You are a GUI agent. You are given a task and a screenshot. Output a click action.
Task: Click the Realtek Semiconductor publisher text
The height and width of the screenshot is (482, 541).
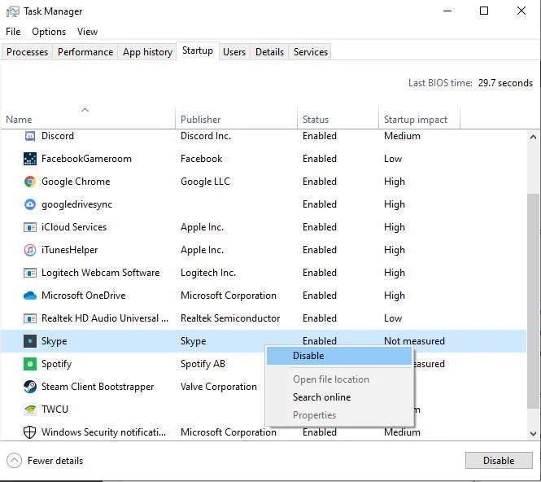(230, 318)
